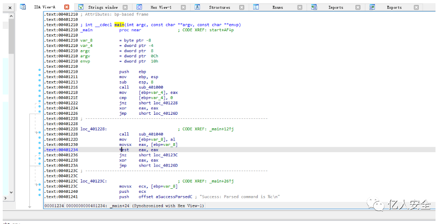Toggle breakpoint dot at push ecx line
445x224 pixels.
point(39,190)
